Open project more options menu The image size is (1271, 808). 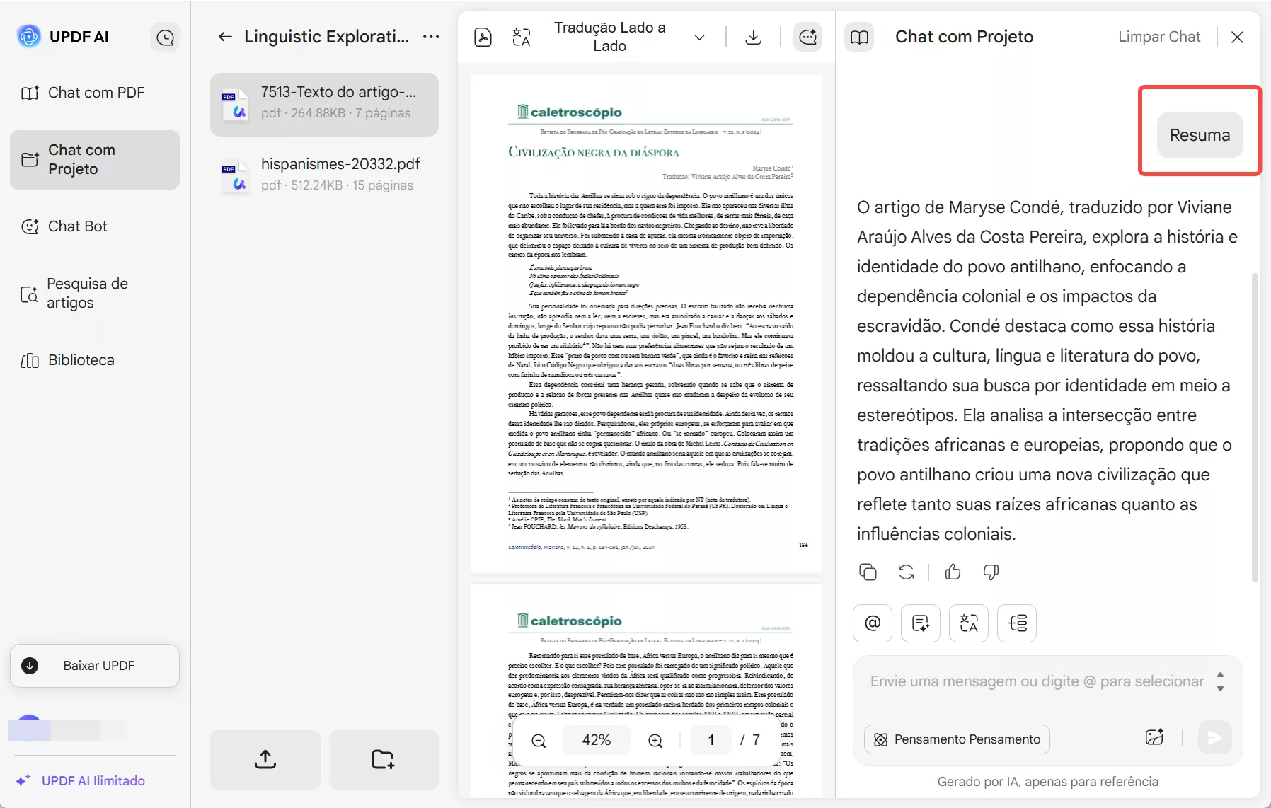tap(431, 37)
